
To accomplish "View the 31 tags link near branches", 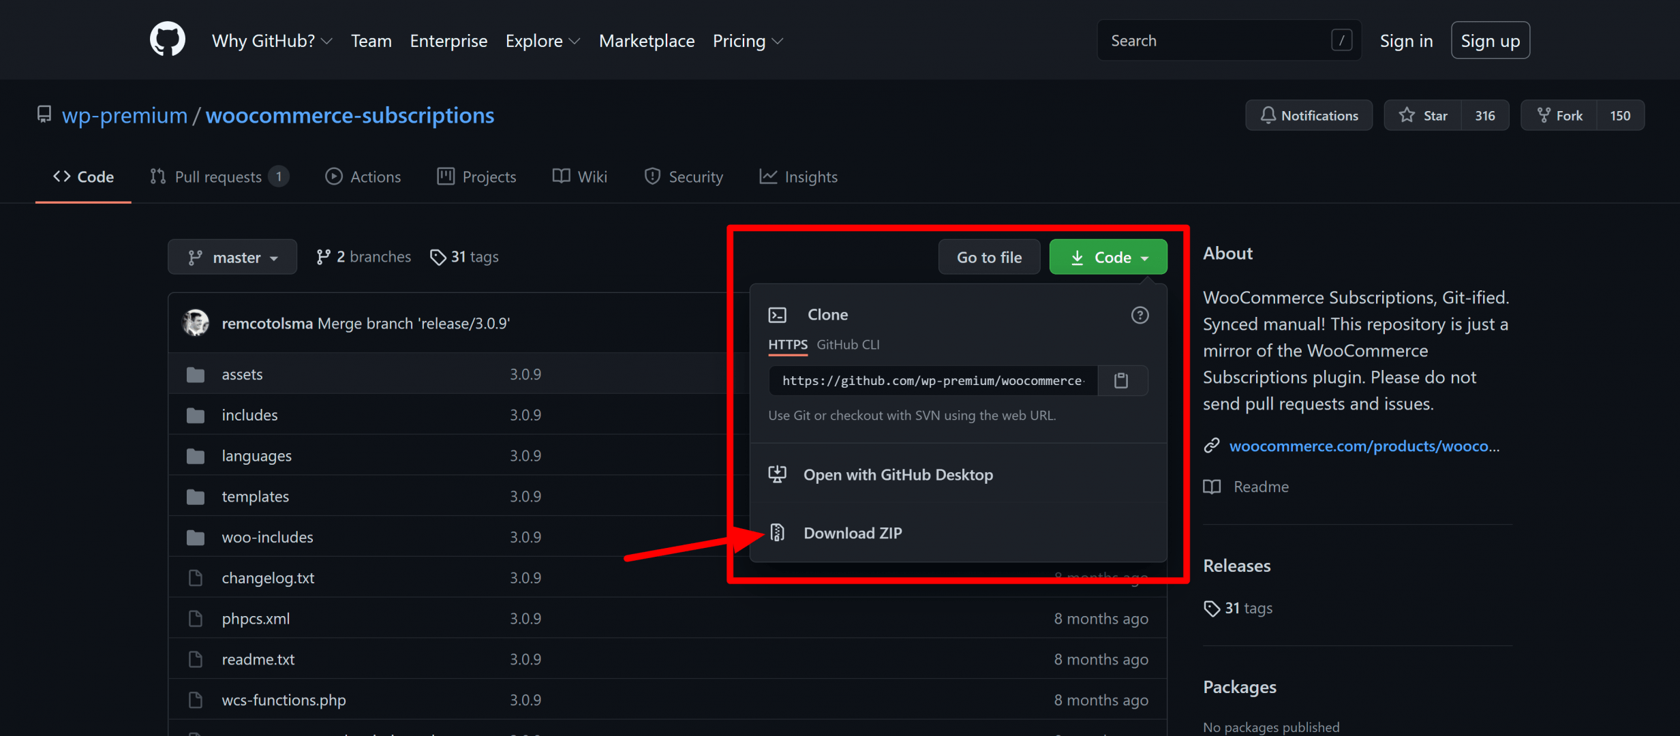I will (x=464, y=257).
